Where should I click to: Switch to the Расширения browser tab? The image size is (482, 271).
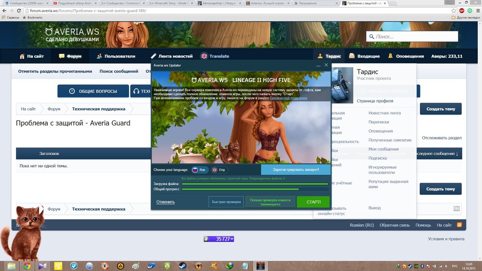(x=314, y=3)
